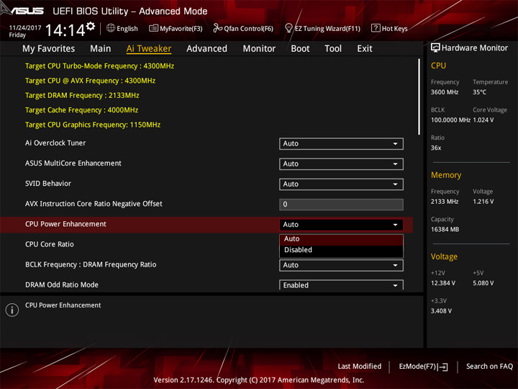Click the 5.080 V reading
This screenshot has width=518, height=389.
pyautogui.click(x=483, y=283)
